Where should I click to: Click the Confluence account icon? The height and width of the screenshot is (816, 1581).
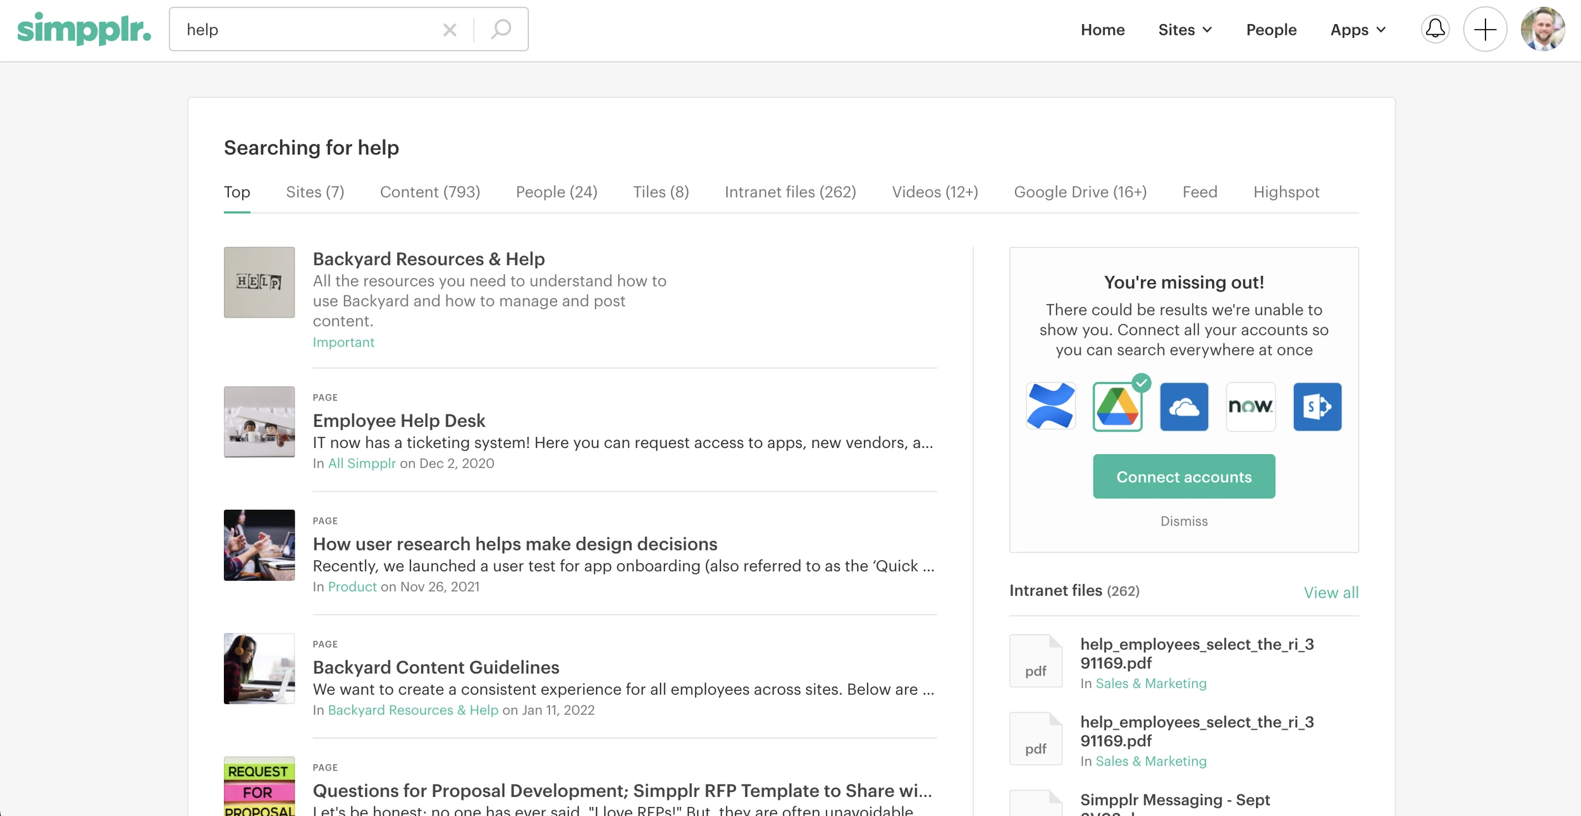(1050, 407)
